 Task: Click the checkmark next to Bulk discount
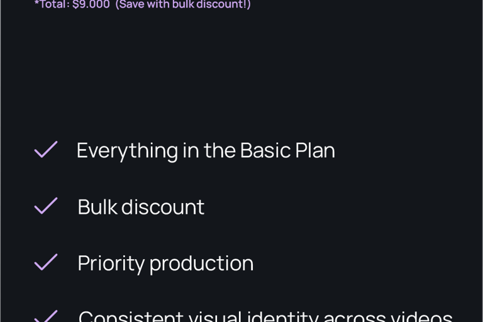(45, 206)
